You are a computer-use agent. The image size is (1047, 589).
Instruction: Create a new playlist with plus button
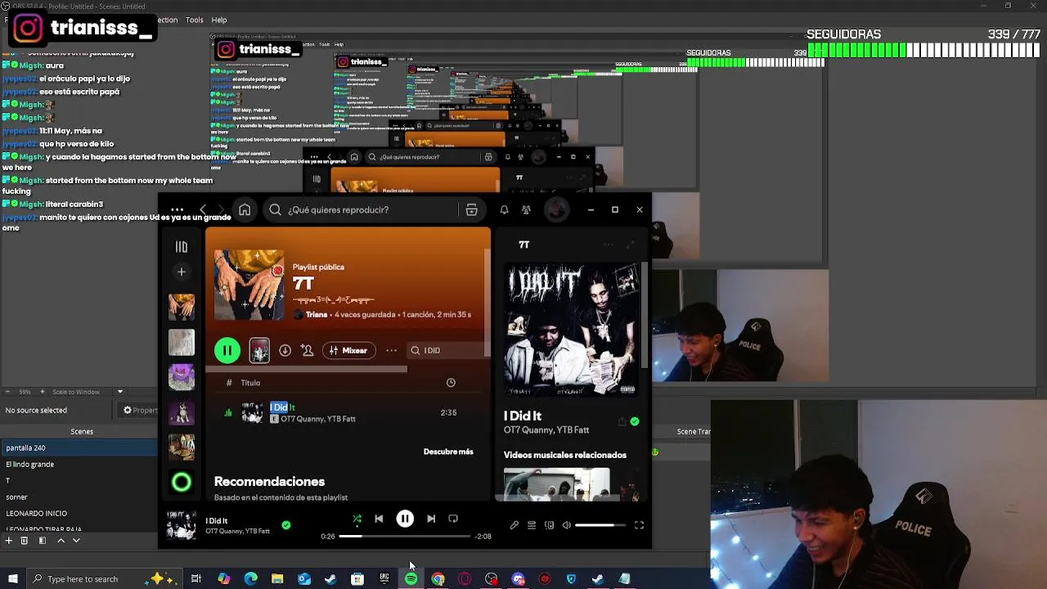(x=182, y=272)
